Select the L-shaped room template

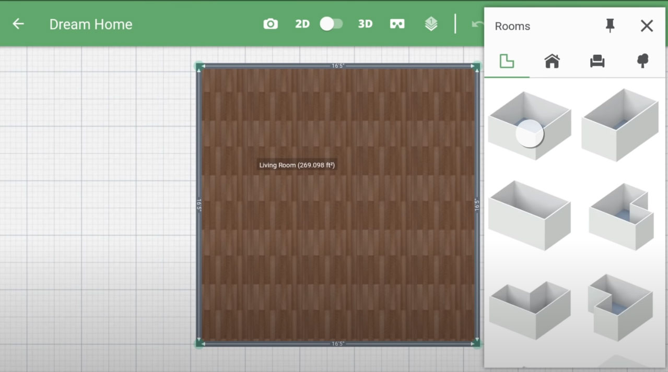coord(619,214)
